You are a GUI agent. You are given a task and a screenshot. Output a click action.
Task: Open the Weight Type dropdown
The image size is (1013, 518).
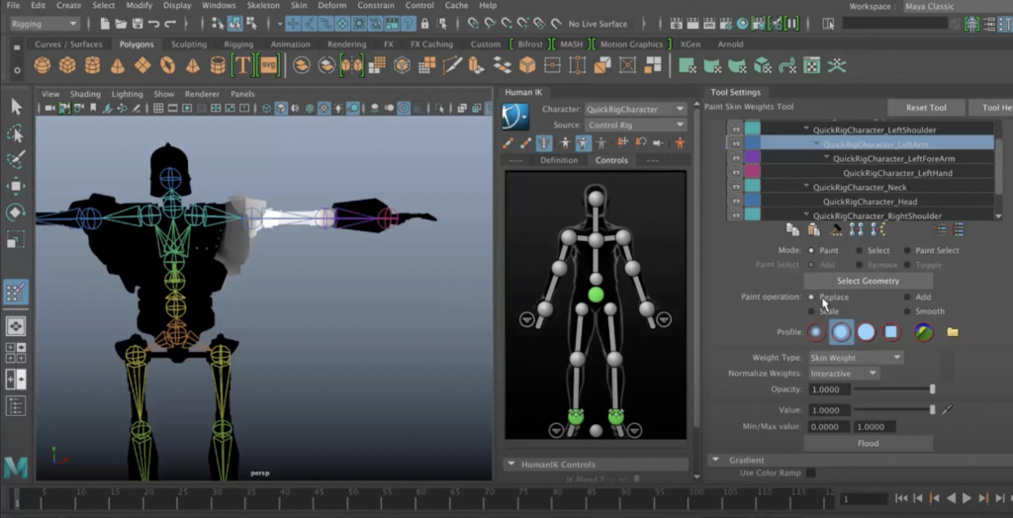coord(856,357)
